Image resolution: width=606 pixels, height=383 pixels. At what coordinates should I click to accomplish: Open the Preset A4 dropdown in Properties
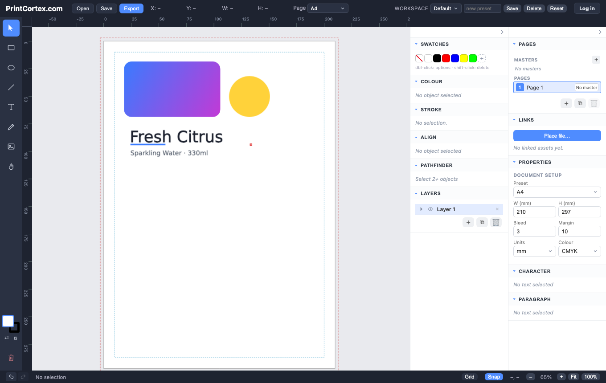[x=557, y=192]
